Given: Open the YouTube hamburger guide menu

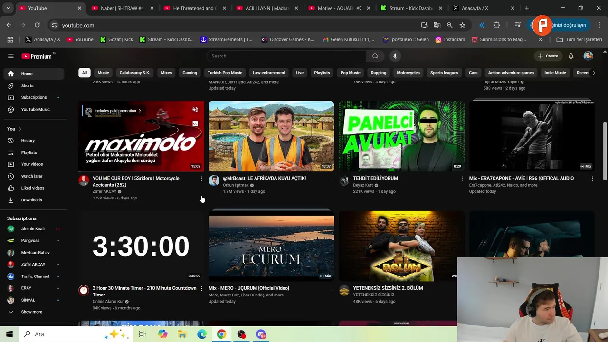Looking at the screenshot, I should tap(10, 56).
